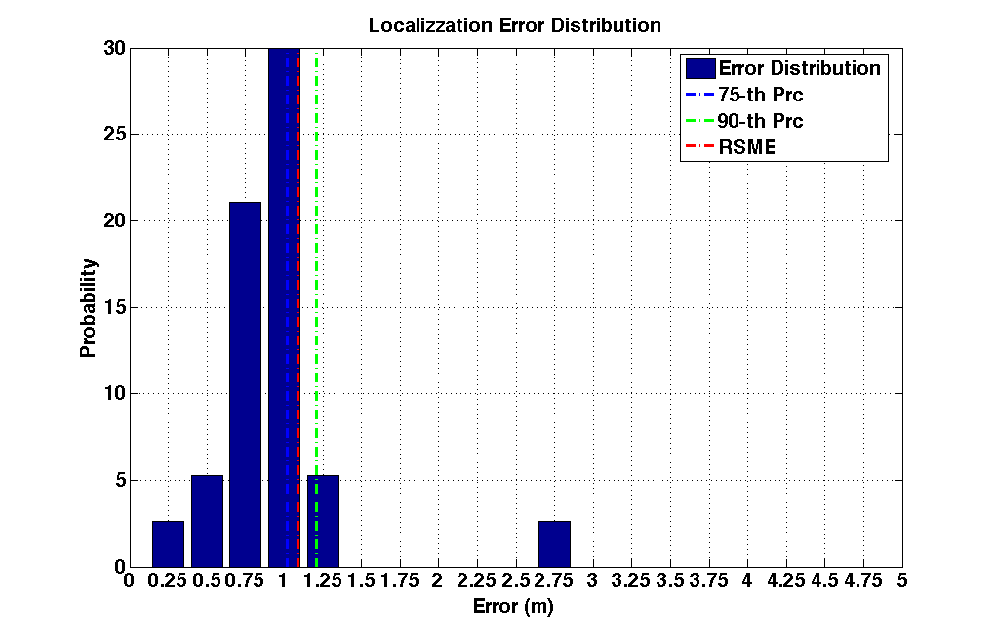This screenshot has width=997, height=637.
Task: Click the red dashed RSME line
Action: pos(298,307)
